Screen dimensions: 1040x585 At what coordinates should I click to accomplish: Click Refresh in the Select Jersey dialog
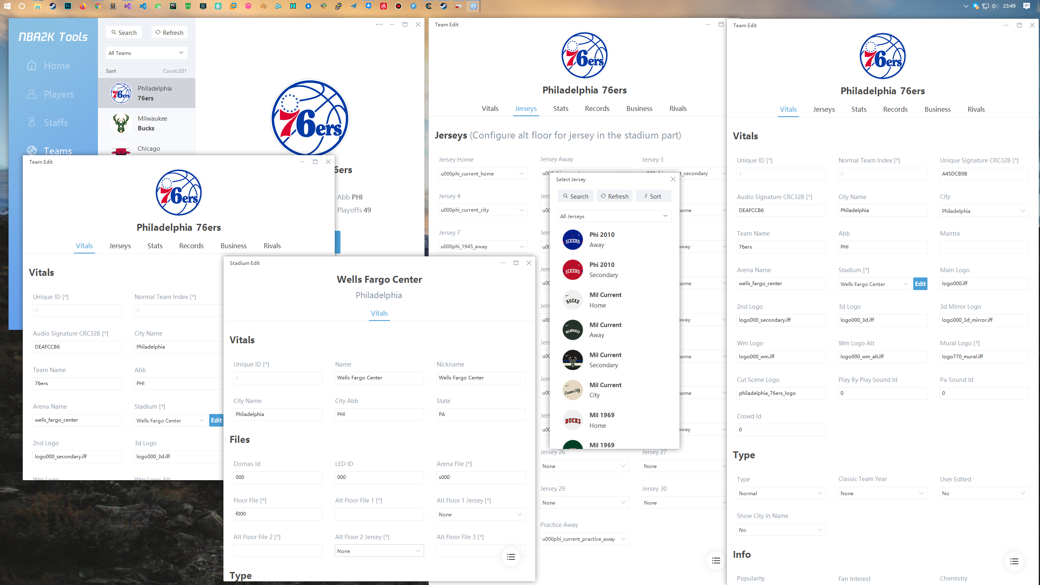614,196
